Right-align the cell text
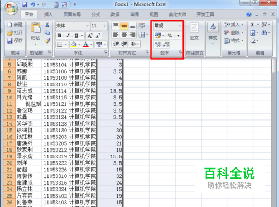 point(132,35)
